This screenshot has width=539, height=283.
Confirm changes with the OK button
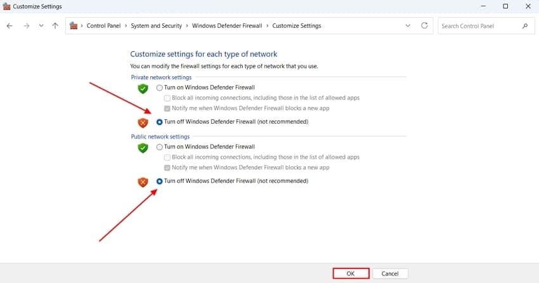pyautogui.click(x=351, y=273)
